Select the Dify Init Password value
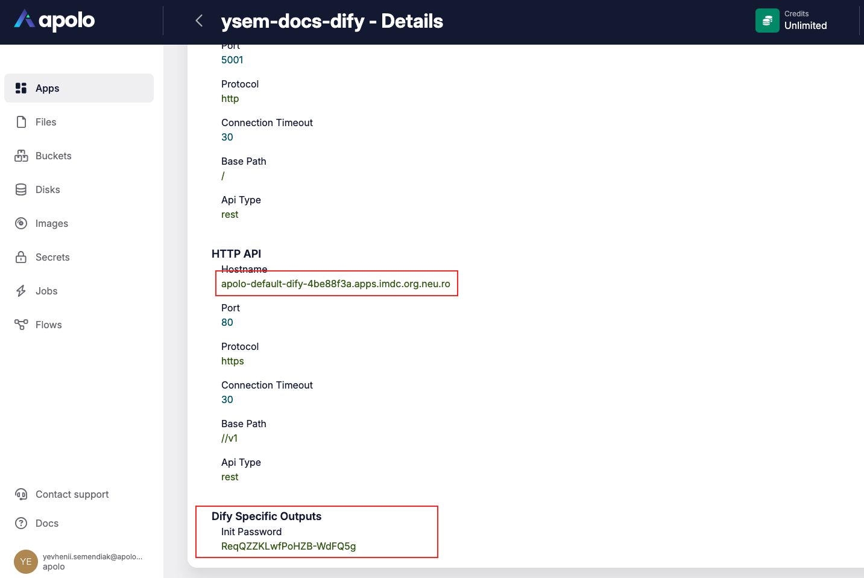Viewport: 864px width, 578px height. point(288,546)
